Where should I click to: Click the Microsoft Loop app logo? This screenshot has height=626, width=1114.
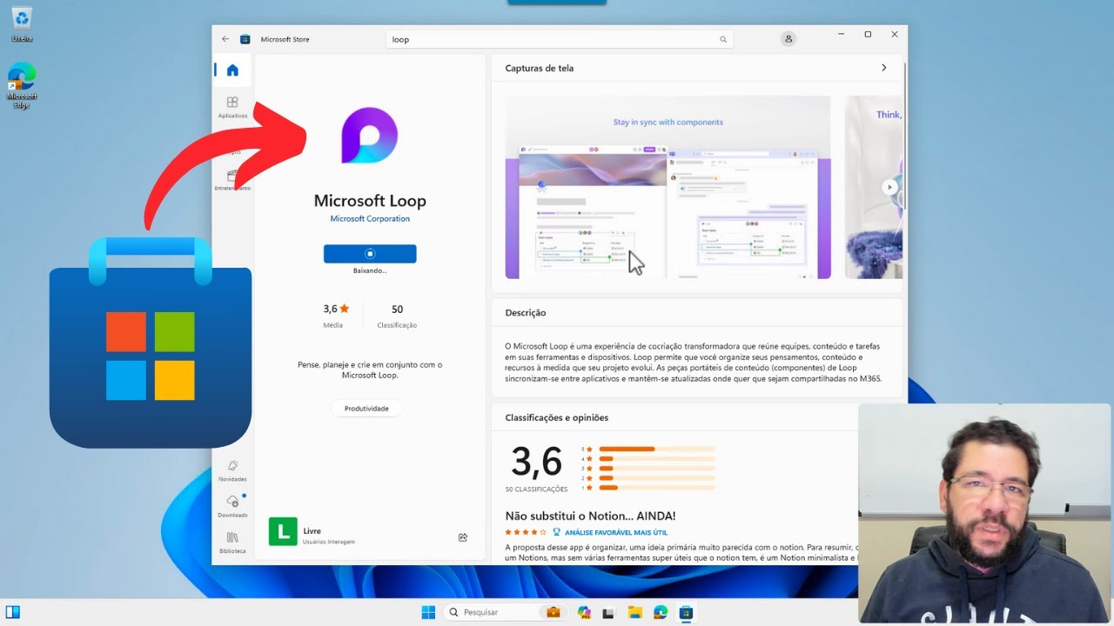(x=370, y=136)
